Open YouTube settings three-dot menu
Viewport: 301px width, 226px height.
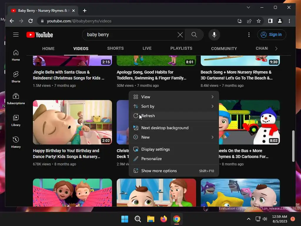[x=249, y=35]
